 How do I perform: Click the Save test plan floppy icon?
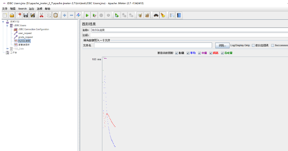coord(26,15)
